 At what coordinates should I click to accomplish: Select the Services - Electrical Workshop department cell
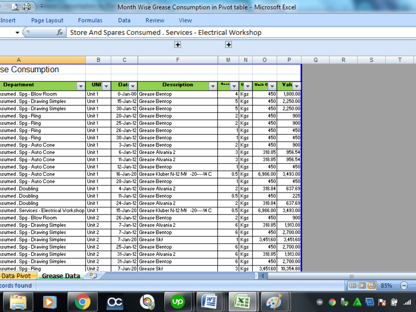43,210
